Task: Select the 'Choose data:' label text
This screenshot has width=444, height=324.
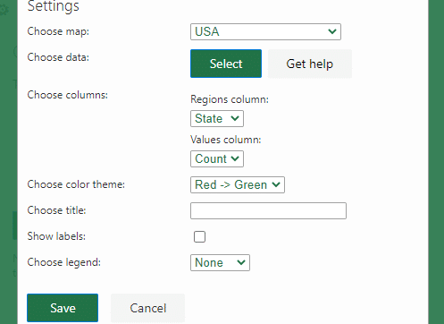Action: tap(58, 57)
